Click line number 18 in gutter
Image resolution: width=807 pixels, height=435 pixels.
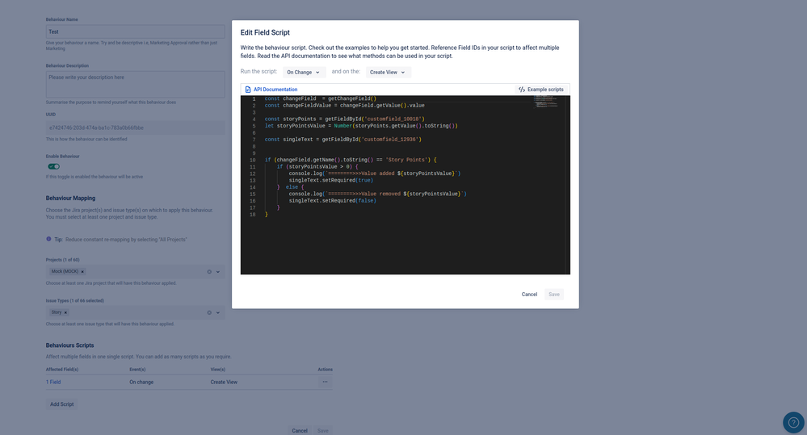tap(253, 215)
